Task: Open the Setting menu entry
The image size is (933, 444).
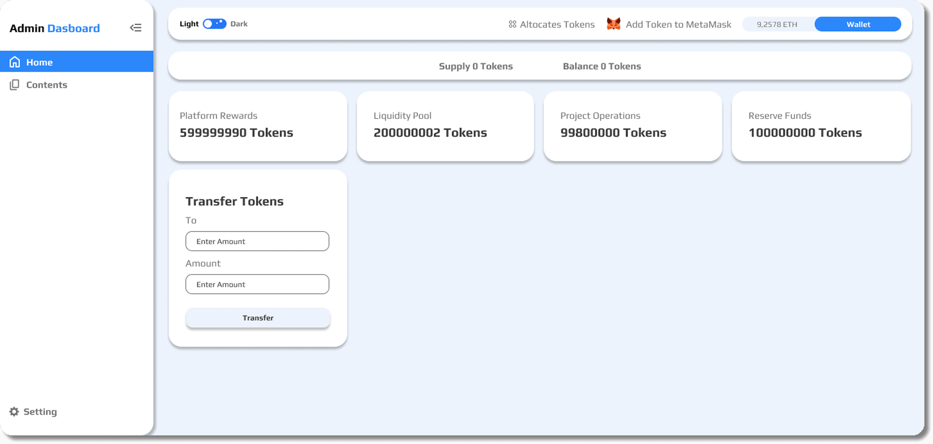Action: pos(40,412)
